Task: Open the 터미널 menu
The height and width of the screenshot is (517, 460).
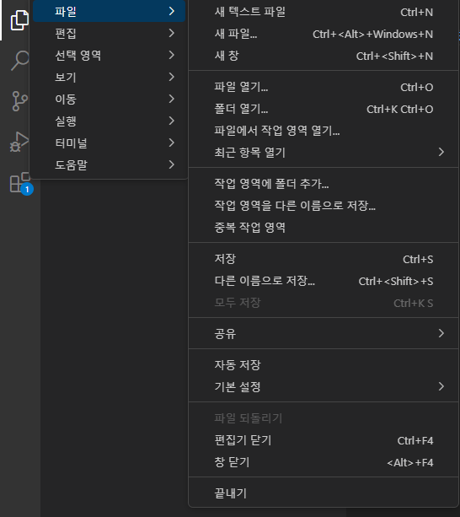Action: tap(109, 143)
